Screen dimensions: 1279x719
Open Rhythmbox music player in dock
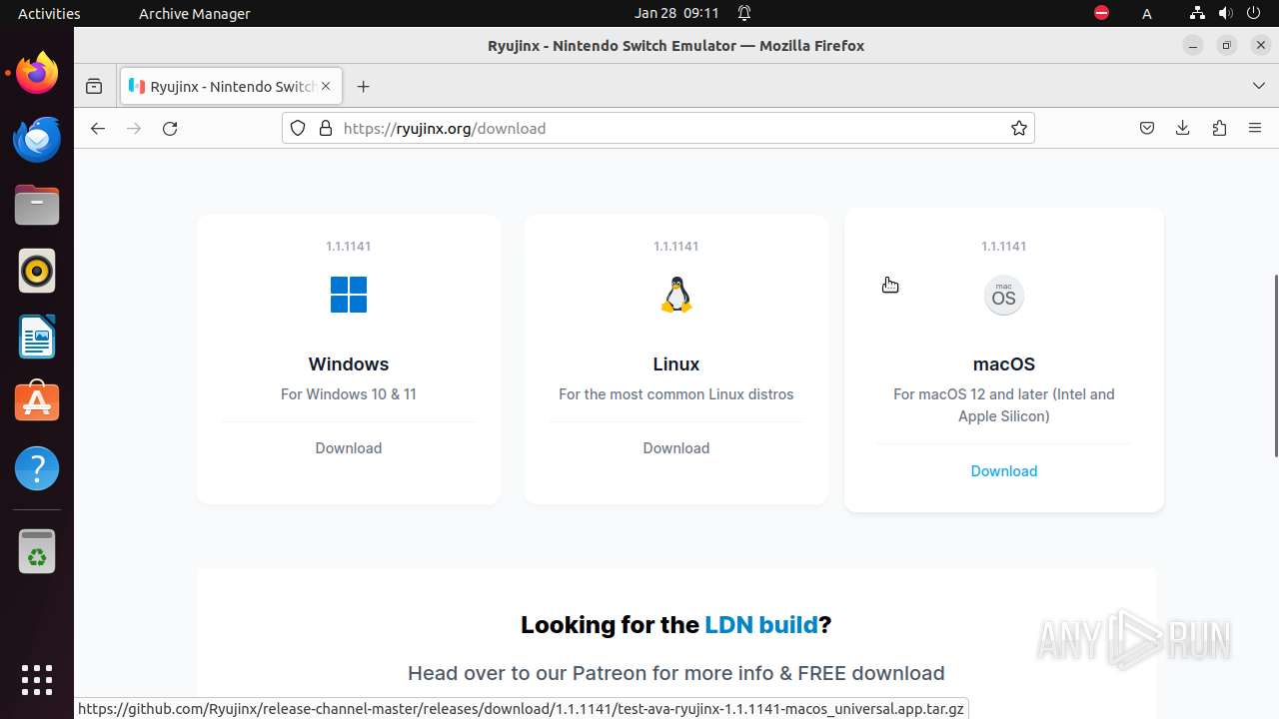(x=37, y=271)
